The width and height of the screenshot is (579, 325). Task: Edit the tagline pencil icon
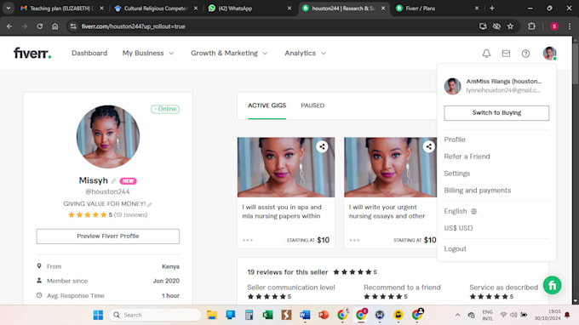(x=150, y=204)
